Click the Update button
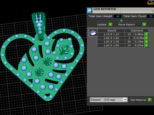 [102, 25]
